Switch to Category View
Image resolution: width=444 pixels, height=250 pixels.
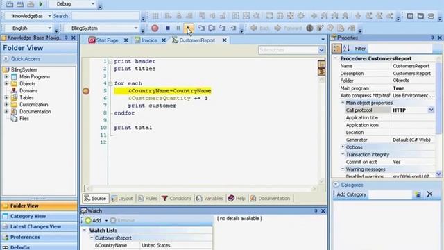pos(39,216)
